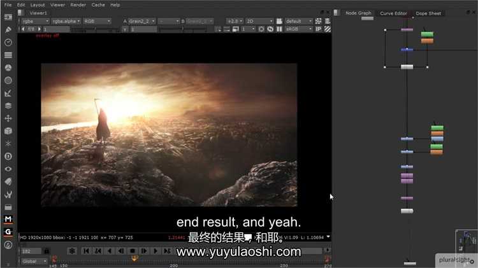Open the Views nodes eye icon
478x268 pixels.
(x=8, y=169)
